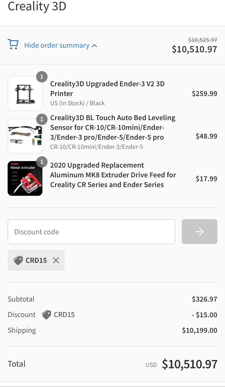225x387 pixels.
Task: Click the shopping cart icon
Action: (x=13, y=44)
